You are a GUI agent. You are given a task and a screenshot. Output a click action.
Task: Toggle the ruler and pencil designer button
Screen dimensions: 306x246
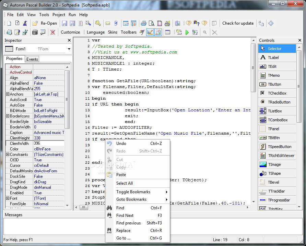150,32
